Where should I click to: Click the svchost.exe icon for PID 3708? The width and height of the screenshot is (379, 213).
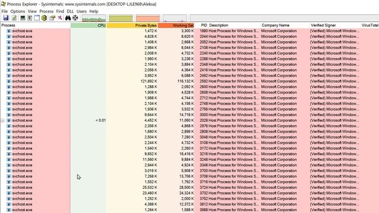(x=9, y=176)
